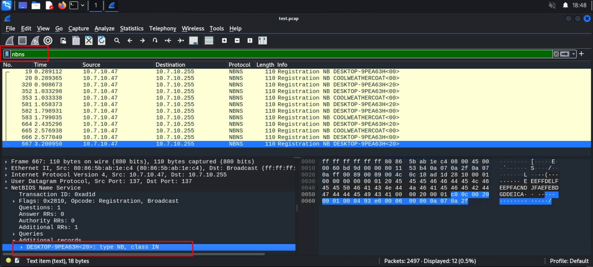Go to the next packet arrow

(142, 40)
